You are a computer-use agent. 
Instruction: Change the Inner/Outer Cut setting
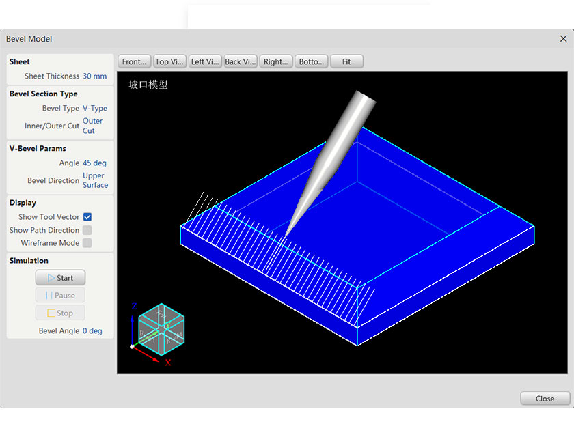click(x=92, y=126)
